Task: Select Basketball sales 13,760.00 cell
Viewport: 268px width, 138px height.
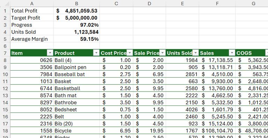Action: 217,88
